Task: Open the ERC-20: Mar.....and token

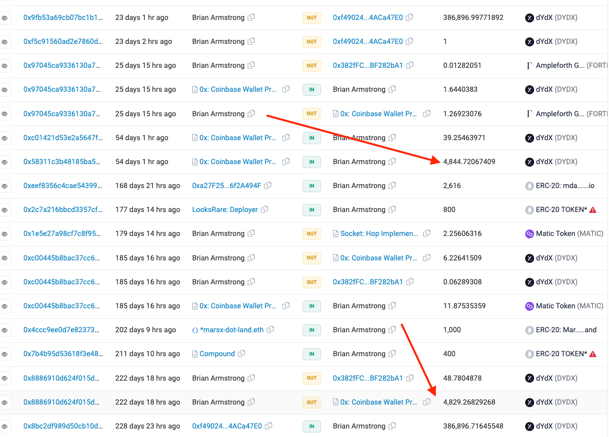Action: pos(566,330)
